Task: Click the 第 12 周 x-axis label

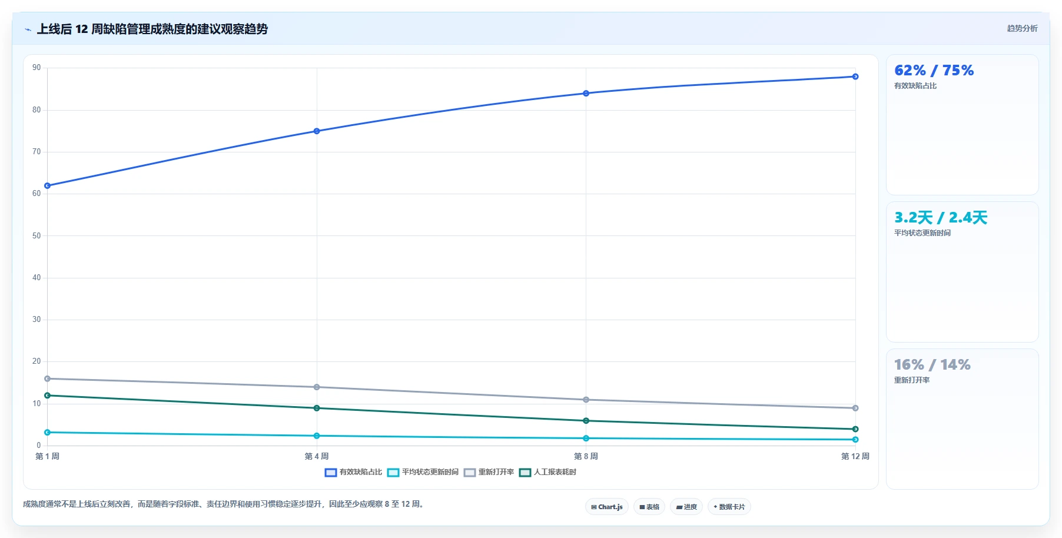Action: [855, 456]
